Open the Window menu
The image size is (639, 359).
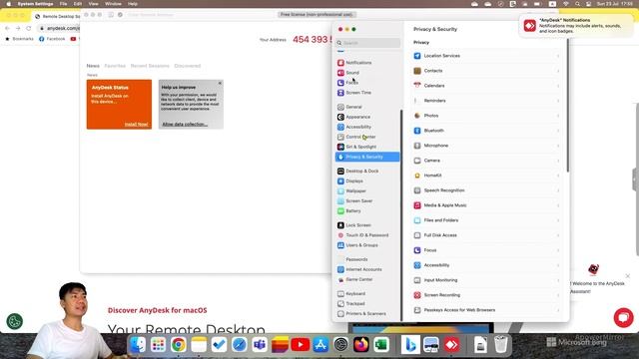pyautogui.click(x=113, y=4)
